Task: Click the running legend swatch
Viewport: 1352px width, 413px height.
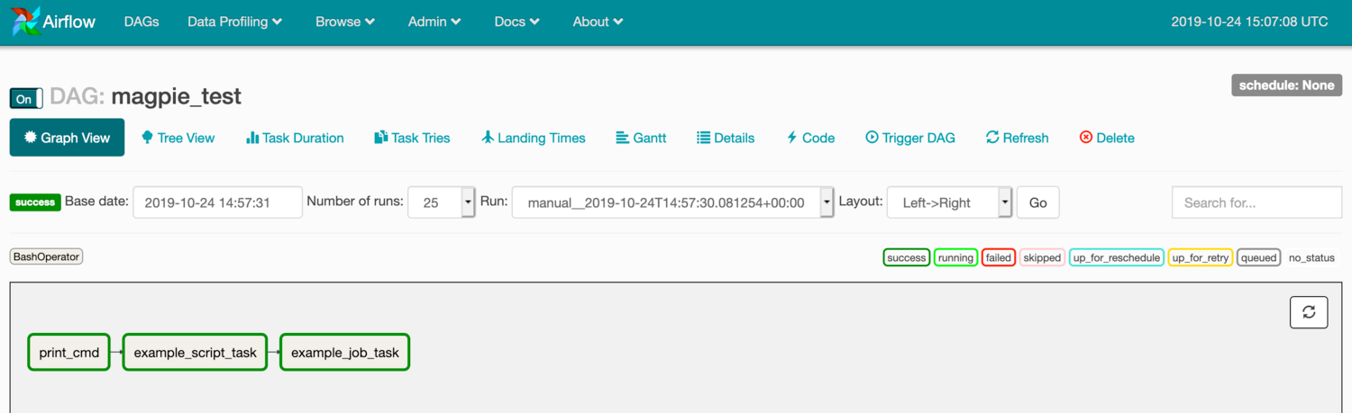Action: click(x=955, y=257)
